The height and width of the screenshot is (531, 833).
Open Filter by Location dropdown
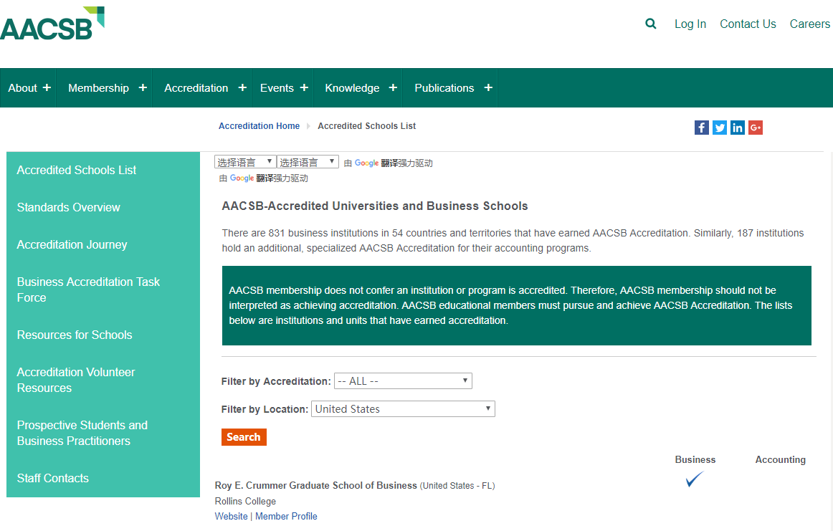[x=403, y=409]
